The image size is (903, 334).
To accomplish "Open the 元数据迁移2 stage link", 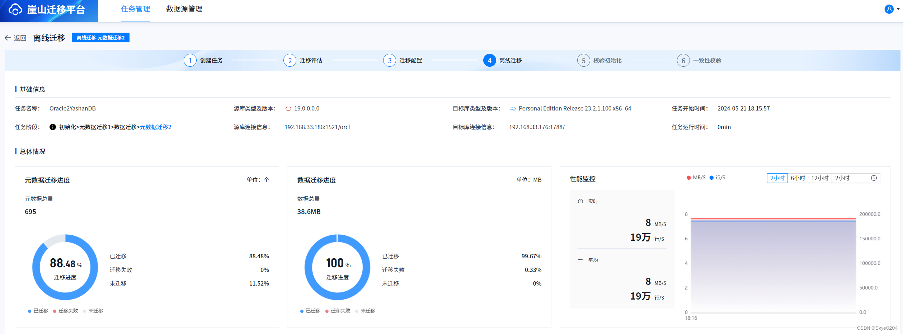I will (x=155, y=127).
